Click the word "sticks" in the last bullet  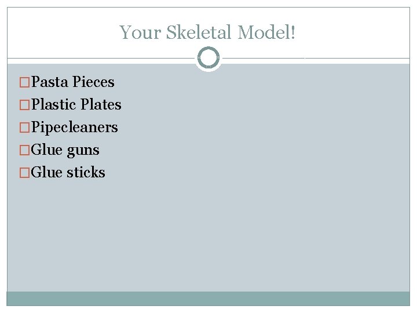pyautogui.click(x=86, y=173)
